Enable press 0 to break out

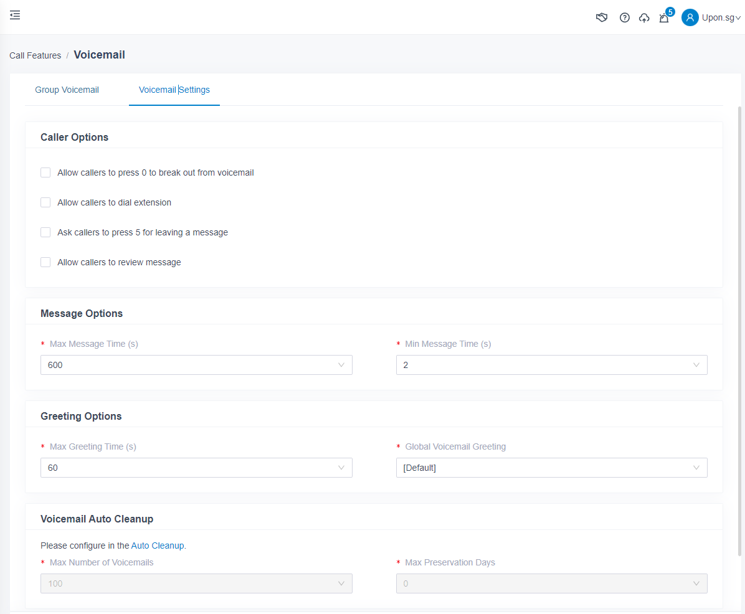point(45,172)
